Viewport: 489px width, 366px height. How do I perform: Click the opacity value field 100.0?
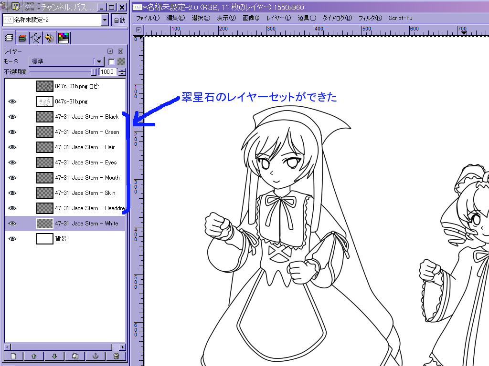tap(108, 72)
